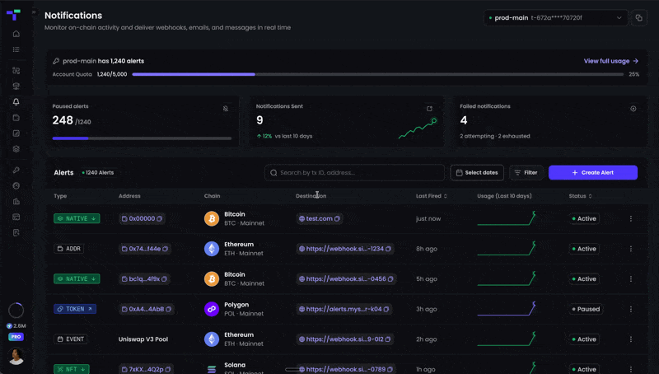Click the Bitcoin icon in the 0x00000 row
Viewport: 659px width, 374px height.
[212, 218]
